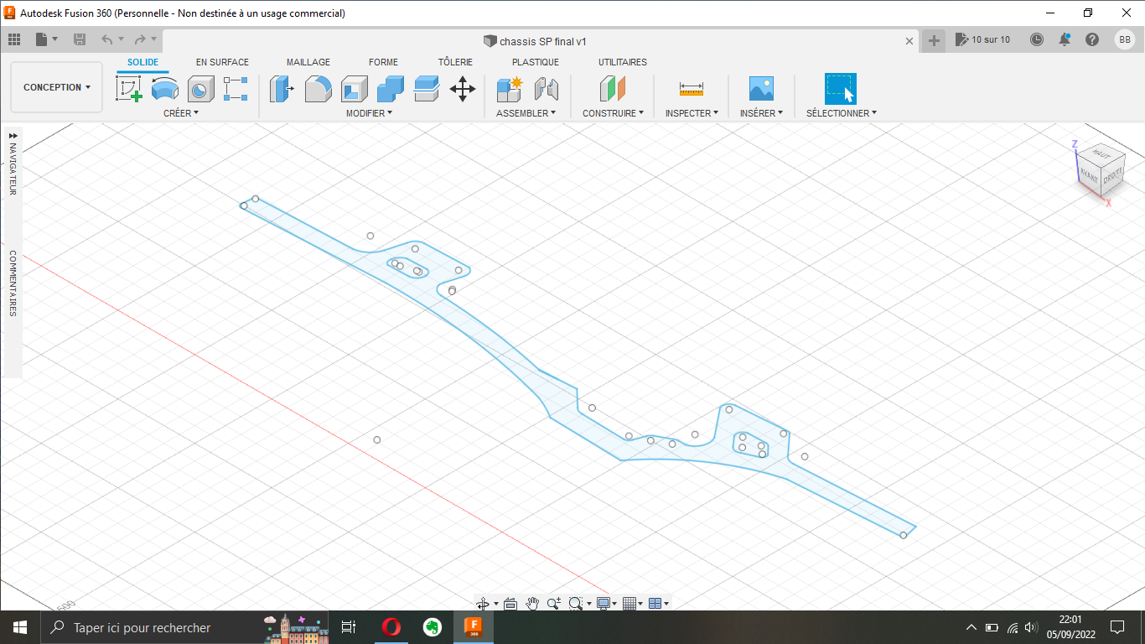Click the Zoom Window fit tool
The height and width of the screenshot is (644, 1145).
pyautogui.click(x=576, y=603)
